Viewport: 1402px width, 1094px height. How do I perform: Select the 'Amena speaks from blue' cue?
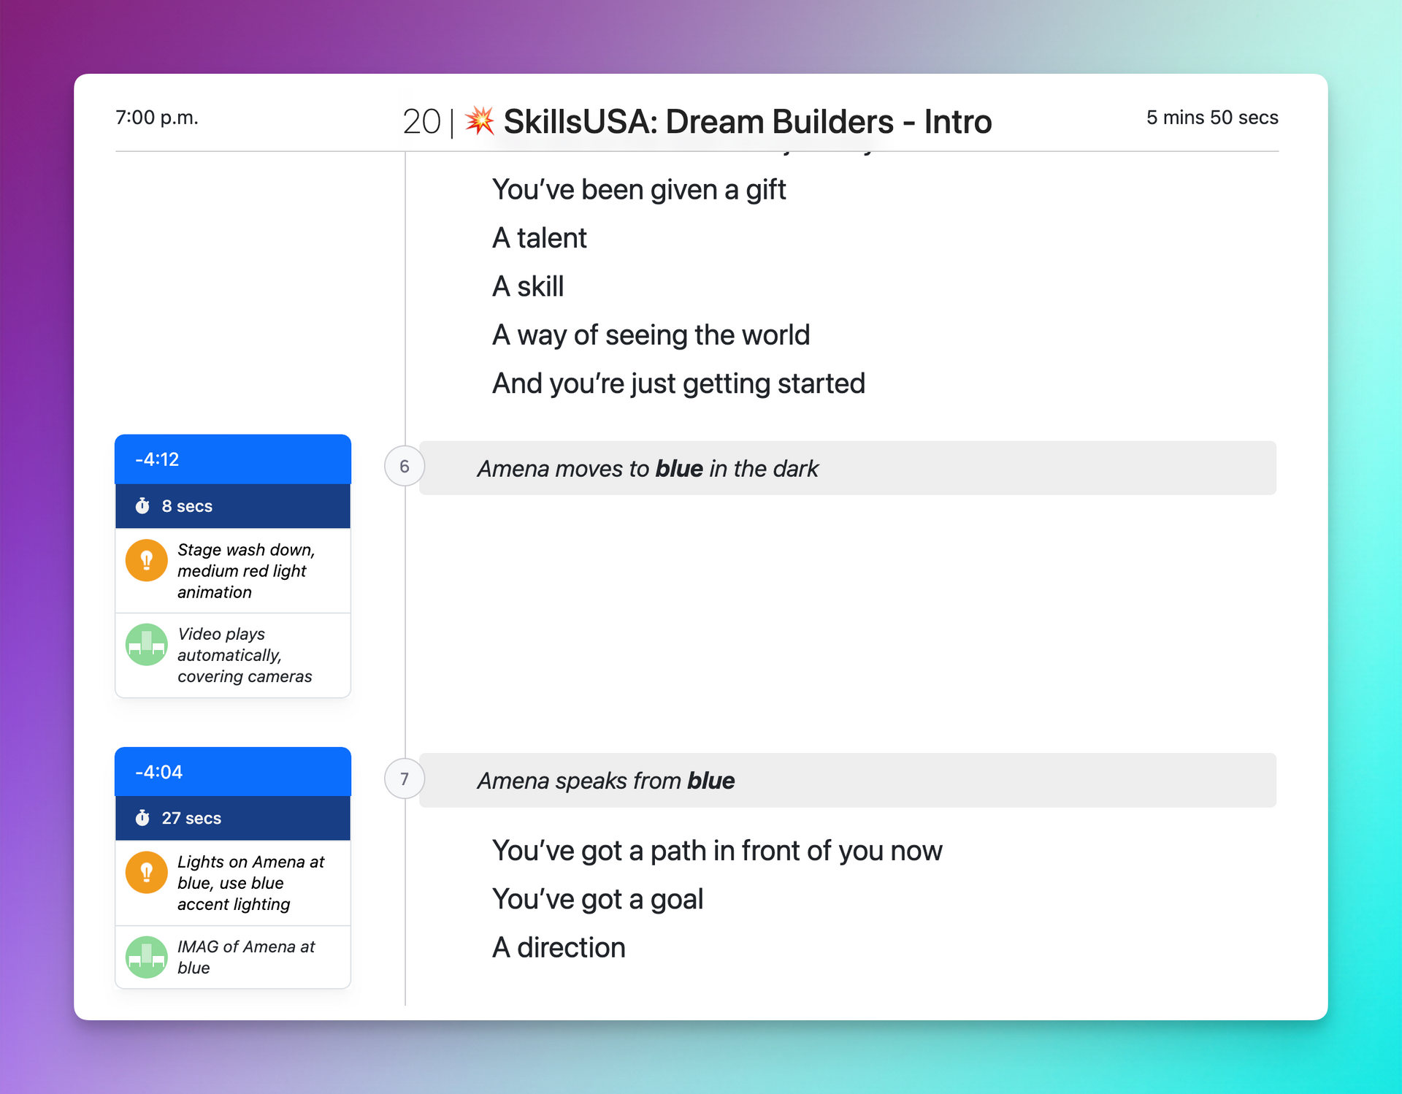[847, 780]
